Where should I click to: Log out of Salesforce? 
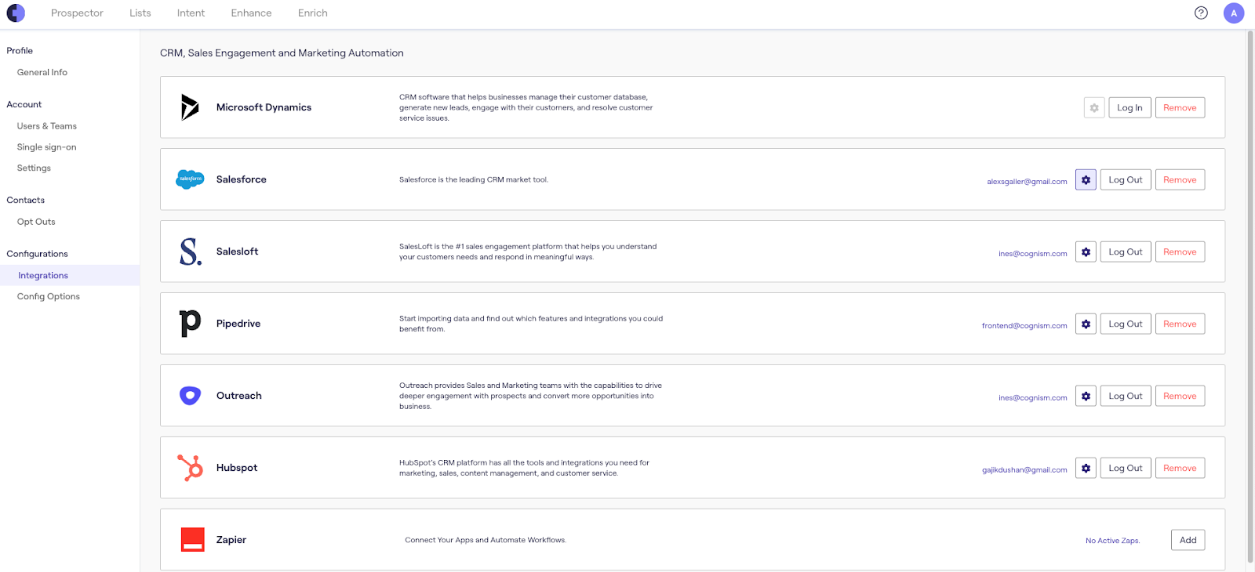coord(1126,180)
